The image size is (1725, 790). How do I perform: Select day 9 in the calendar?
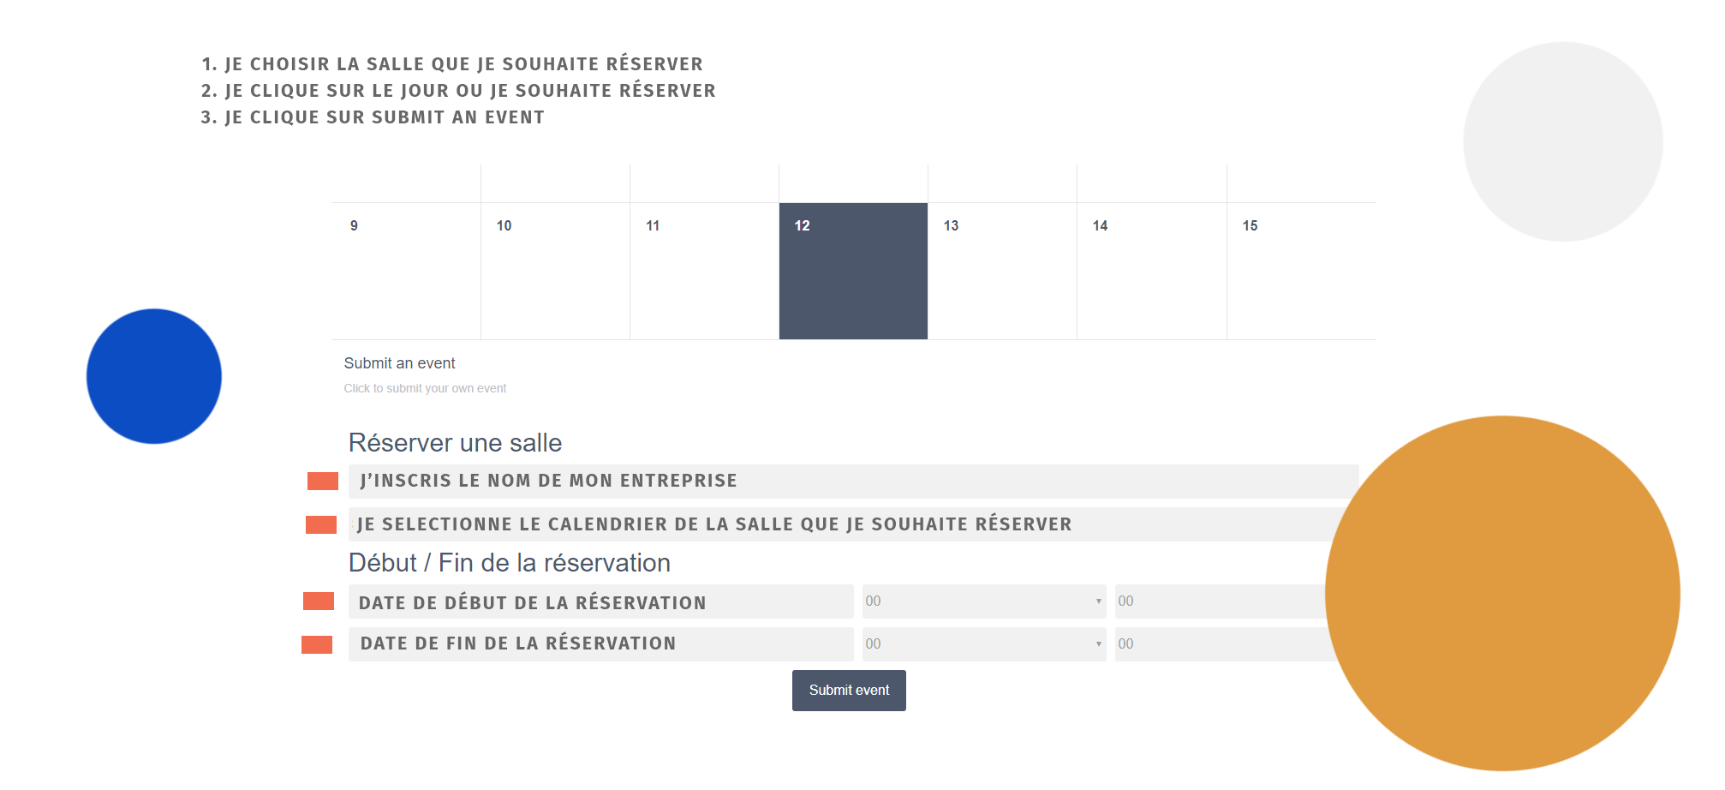tap(406, 270)
